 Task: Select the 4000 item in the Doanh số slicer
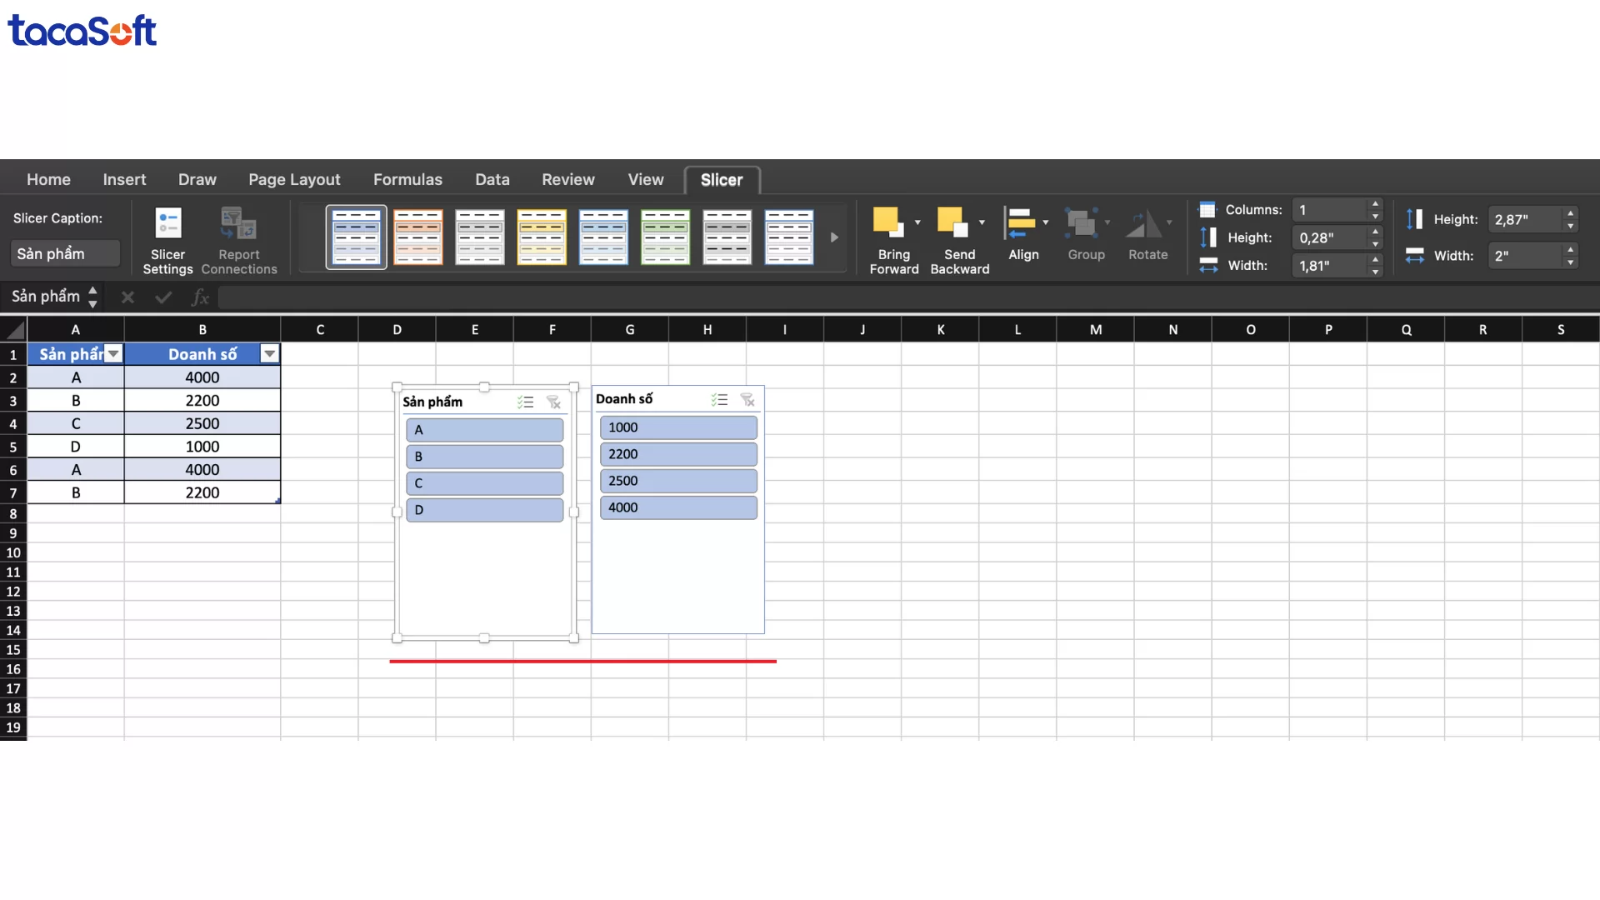[677, 507]
